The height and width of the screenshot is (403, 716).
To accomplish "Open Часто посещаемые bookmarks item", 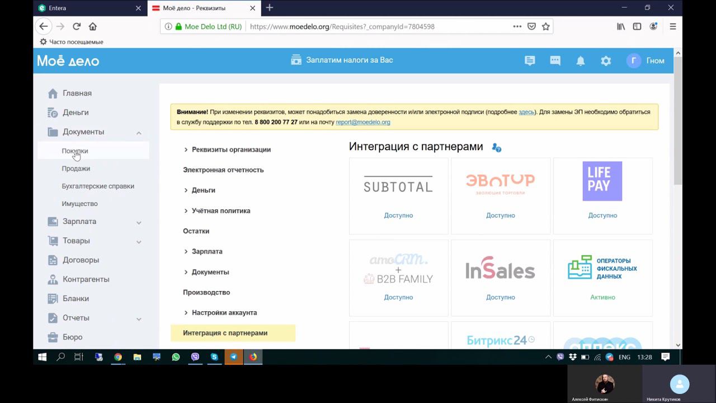I will 72,42.
